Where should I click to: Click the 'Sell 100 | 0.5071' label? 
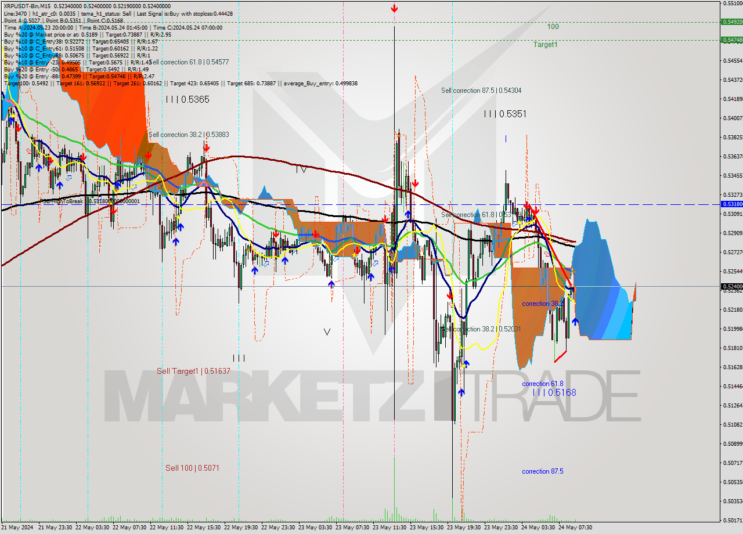pos(192,468)
